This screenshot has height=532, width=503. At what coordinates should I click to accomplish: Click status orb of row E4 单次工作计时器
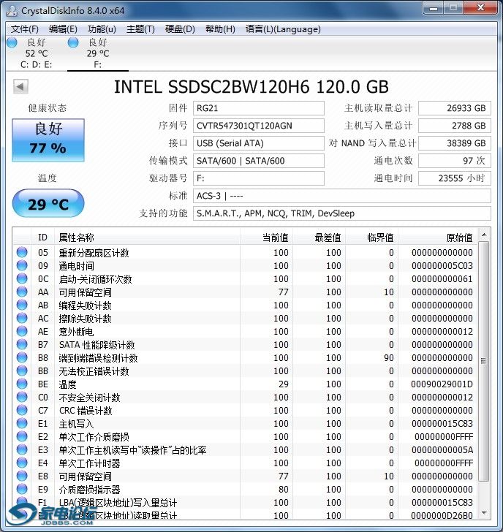pyautogui.click(x=22, y=463)
